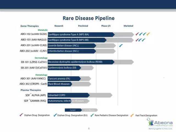Screen dimensions: 176x132
Task: Click the Current legend arrow
Action: [x=73, y=110]
